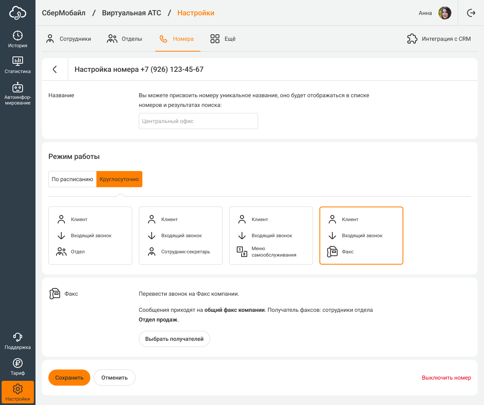Select Круглосуточно work mode

119,179
